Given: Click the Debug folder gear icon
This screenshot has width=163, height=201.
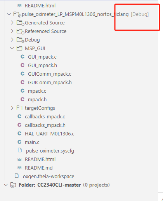Looking at the screenshot, I should click(20, 40).
